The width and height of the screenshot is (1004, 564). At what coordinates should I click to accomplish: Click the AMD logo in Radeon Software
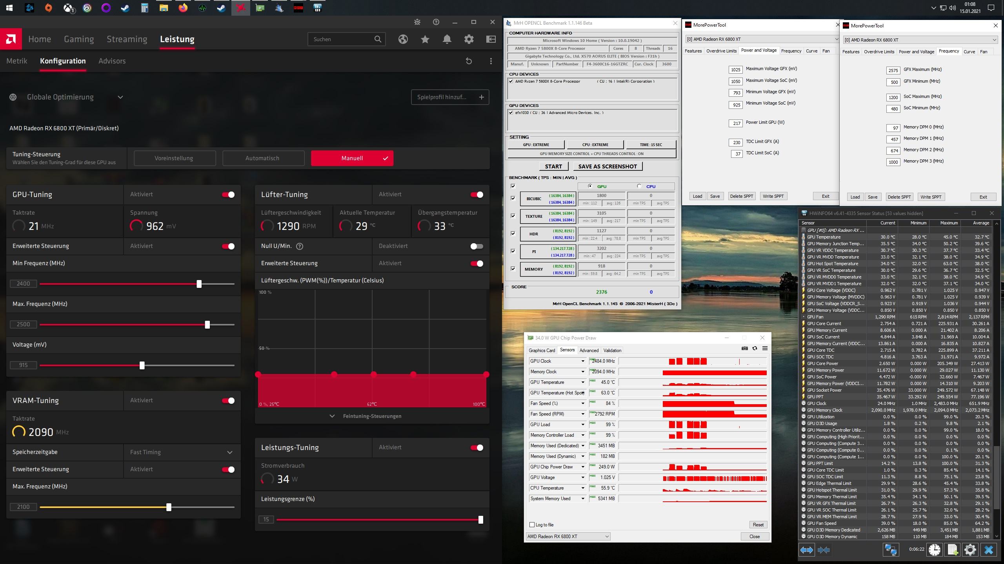tap(11, 39)
